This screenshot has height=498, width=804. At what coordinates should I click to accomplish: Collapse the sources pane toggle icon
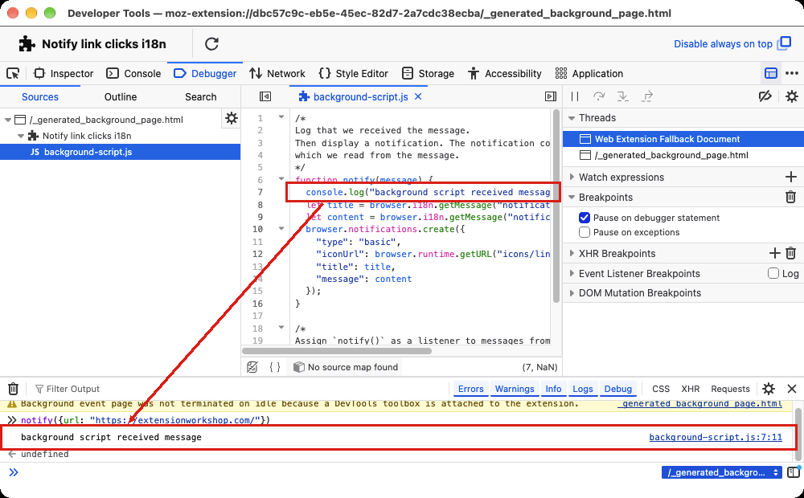pos(265,97)
